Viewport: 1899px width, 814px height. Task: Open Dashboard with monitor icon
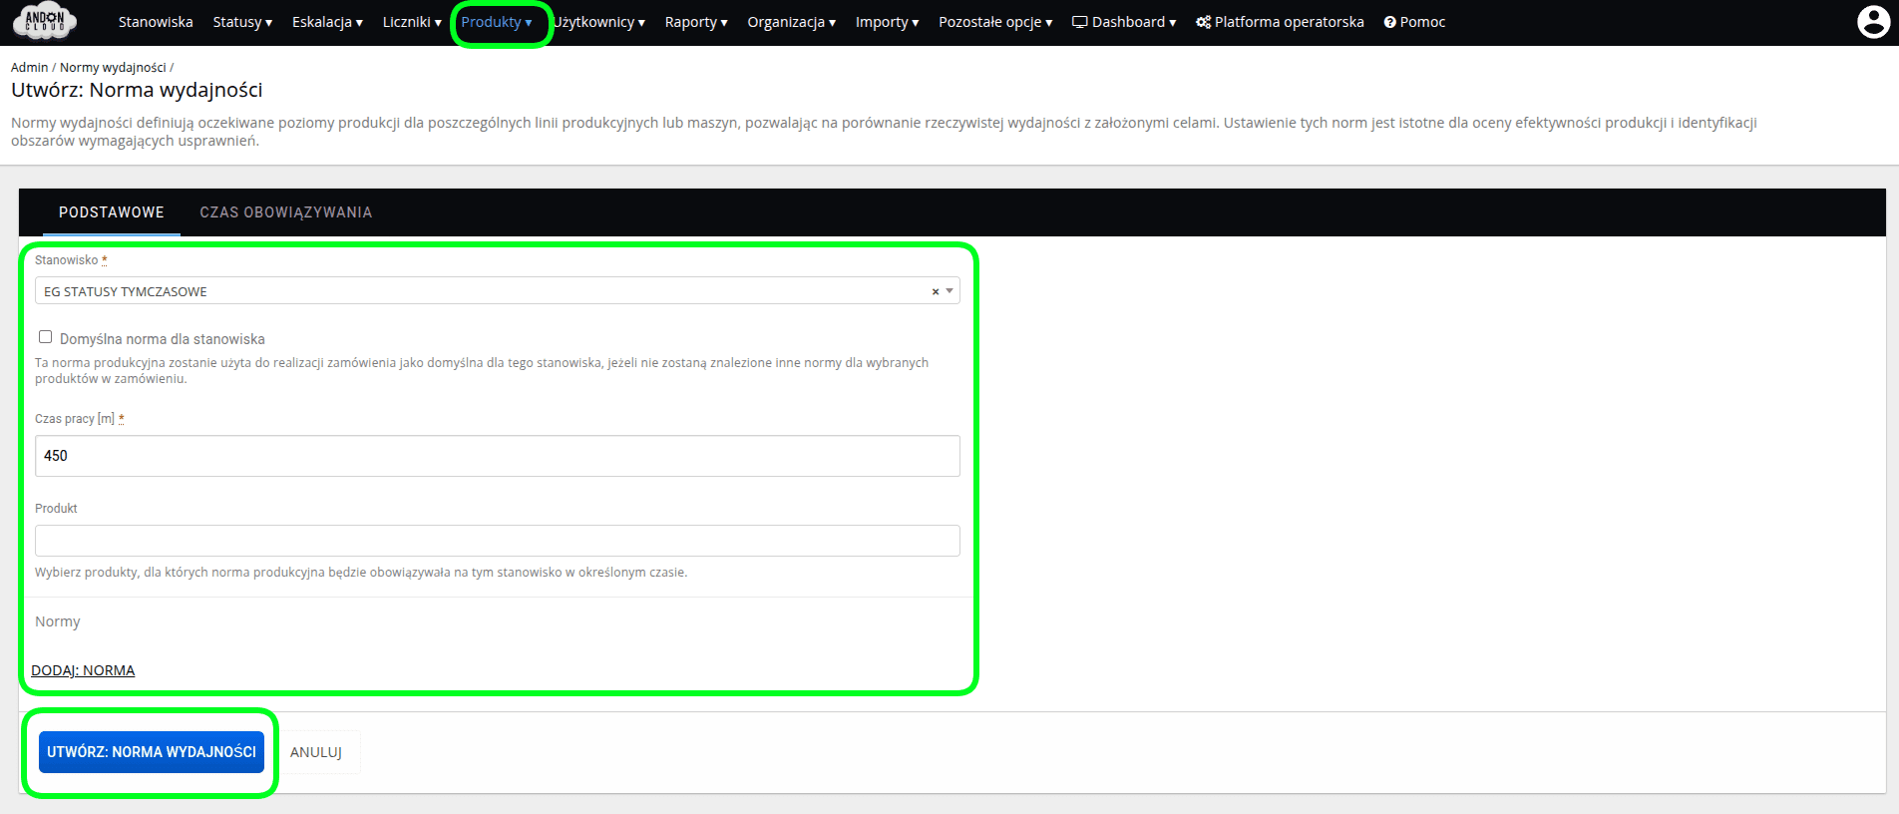tap(1123, 22)
